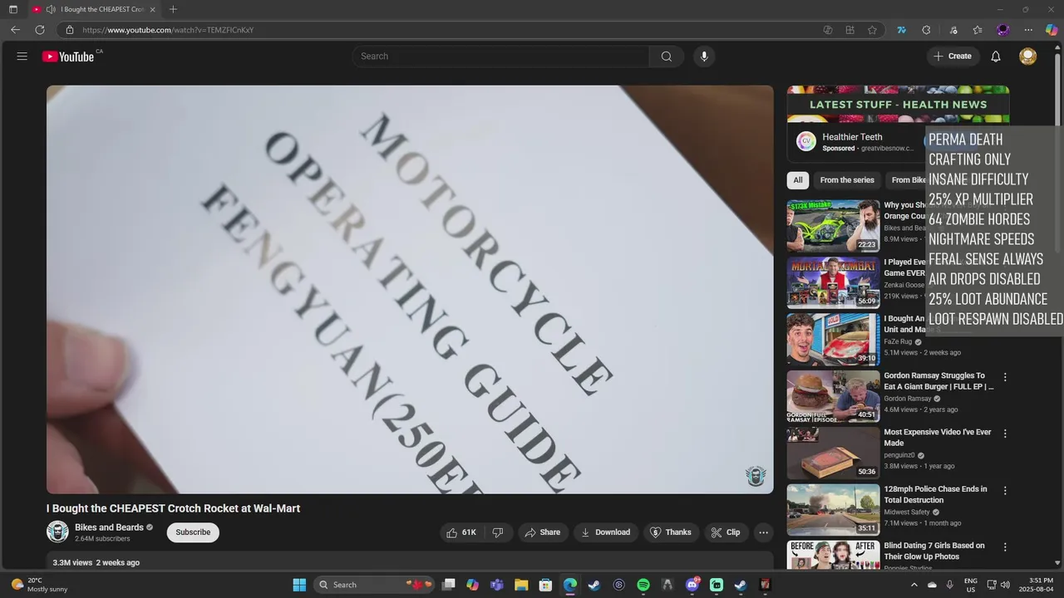1064x598 pixels.
Task: Open the 39:10 FaZe Rug video thumbnail
Action: 833,340
